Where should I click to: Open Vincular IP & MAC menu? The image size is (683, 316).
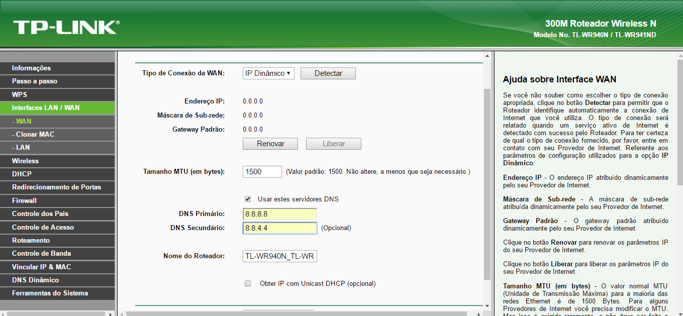click(x=57, y=267)
